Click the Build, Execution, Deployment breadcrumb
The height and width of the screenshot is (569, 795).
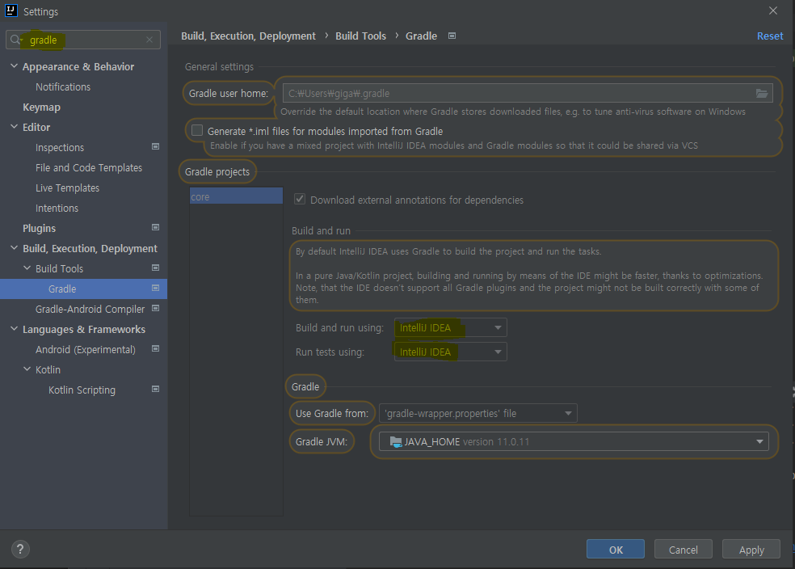tap(248, 36)
